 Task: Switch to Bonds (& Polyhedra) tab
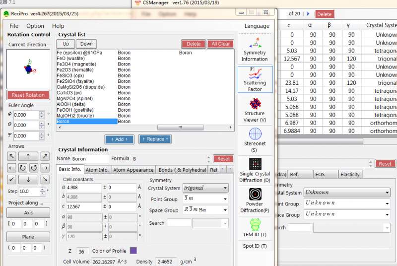[x=182, y=170]
